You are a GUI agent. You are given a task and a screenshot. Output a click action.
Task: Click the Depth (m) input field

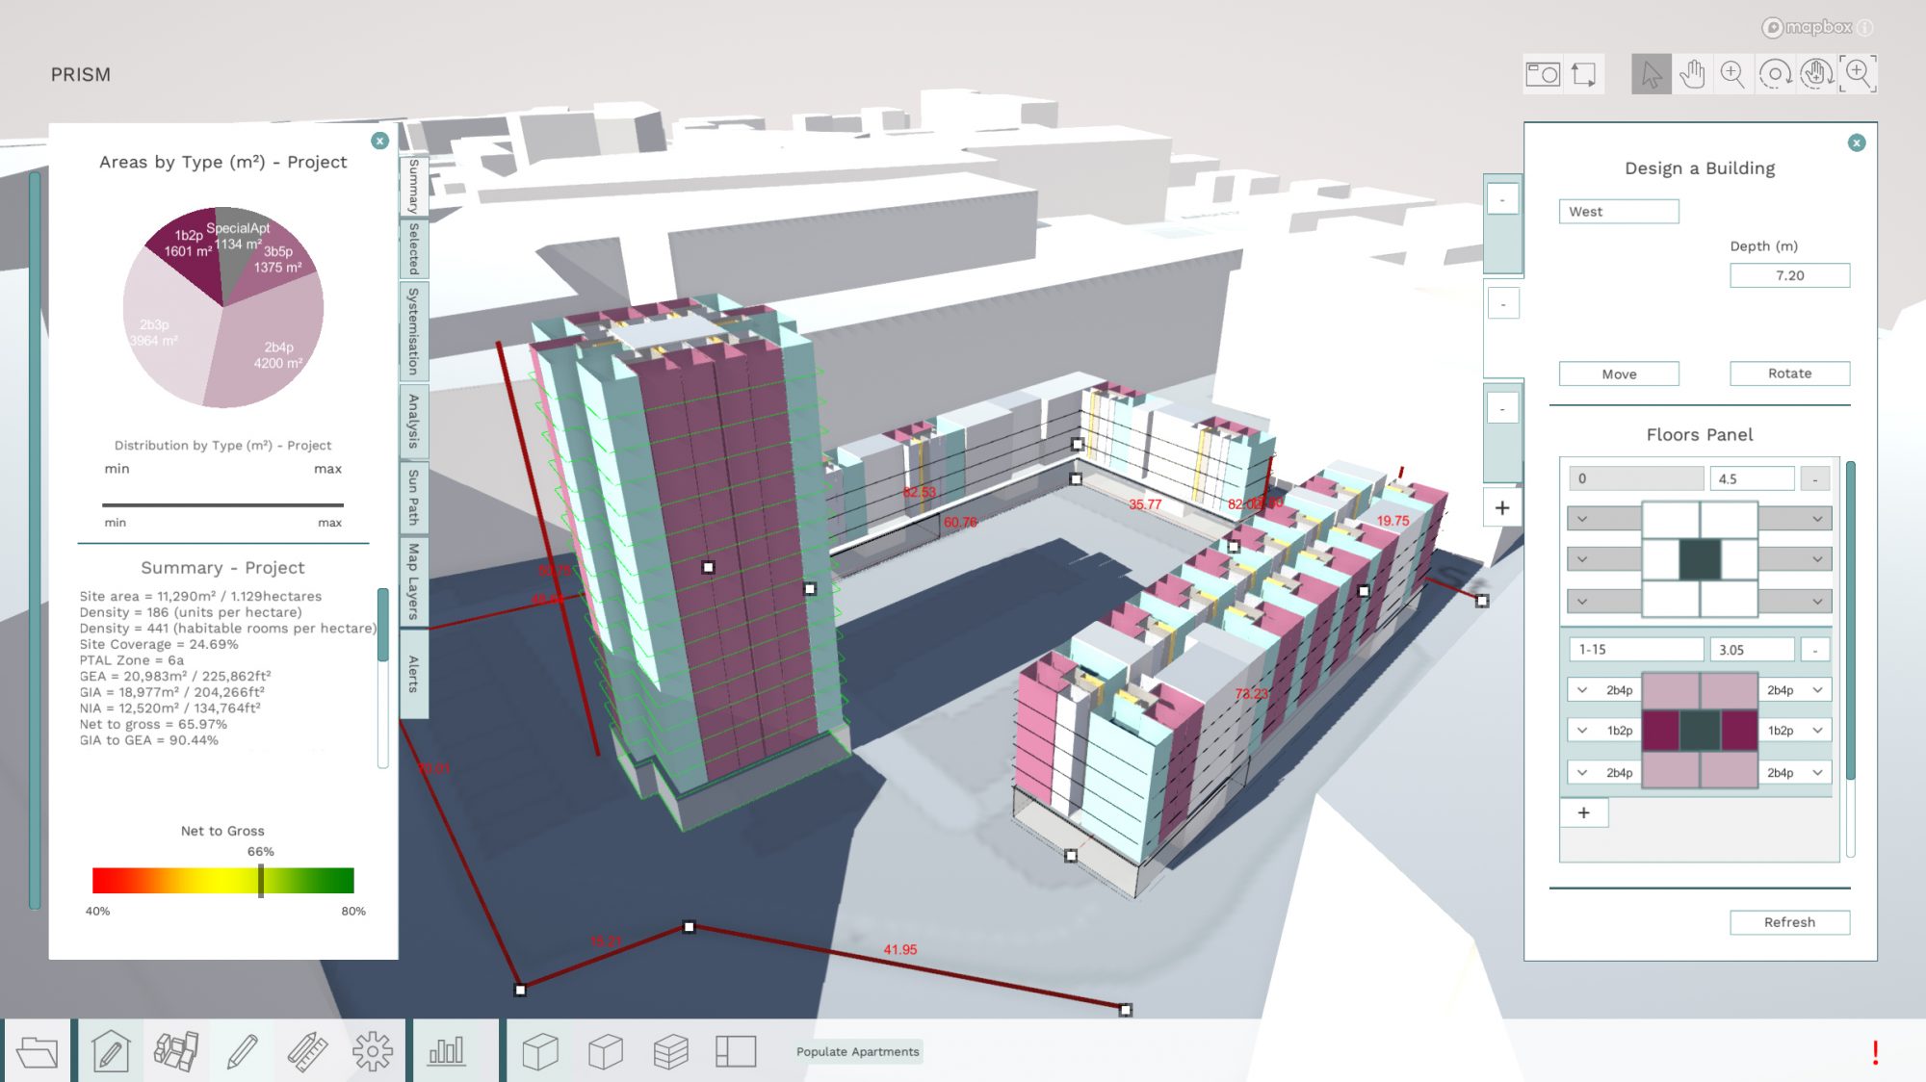pyautogui.click(x=1789, y=275)
